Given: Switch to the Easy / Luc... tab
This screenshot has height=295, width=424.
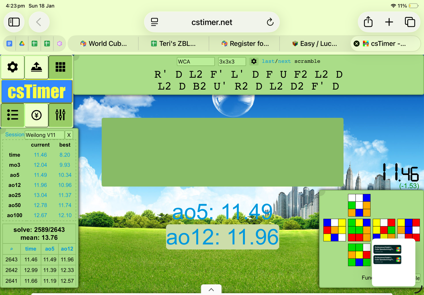Looking at the screenshot, I should [315, 44].
